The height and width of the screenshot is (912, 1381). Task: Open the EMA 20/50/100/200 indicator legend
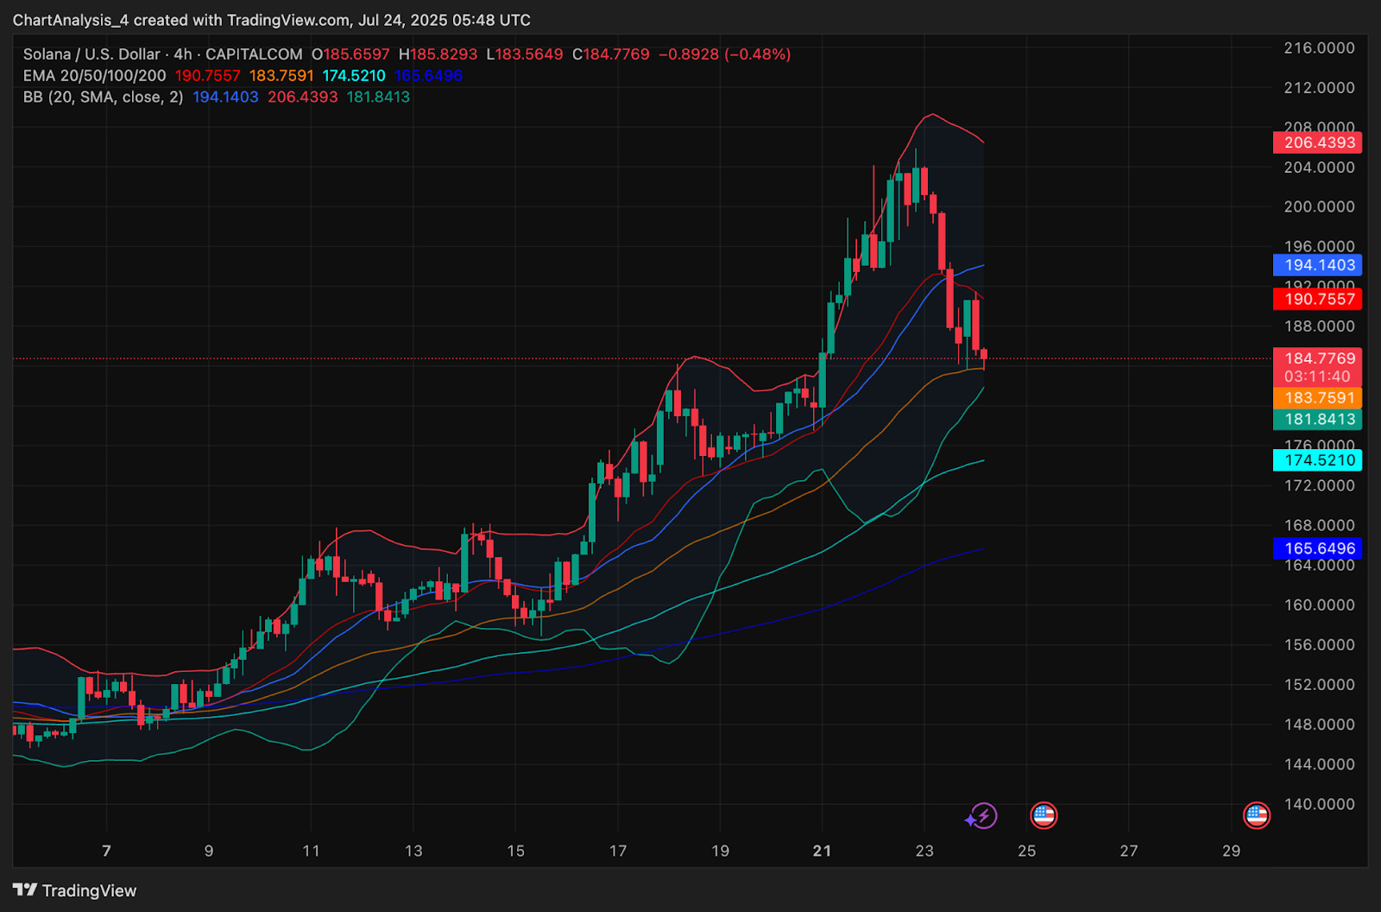coord(94,76)
